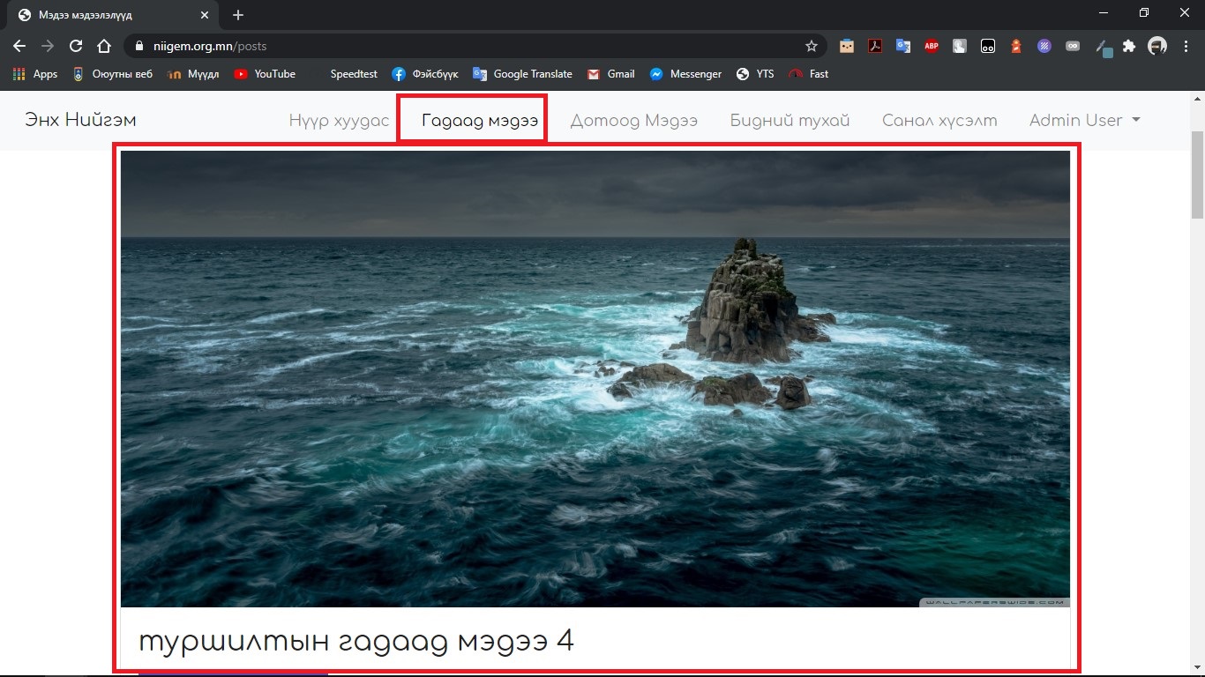The height and width of the screenshot is (677, 1205).
Task: Go to the browser home page
Action: tap(104, 46)
